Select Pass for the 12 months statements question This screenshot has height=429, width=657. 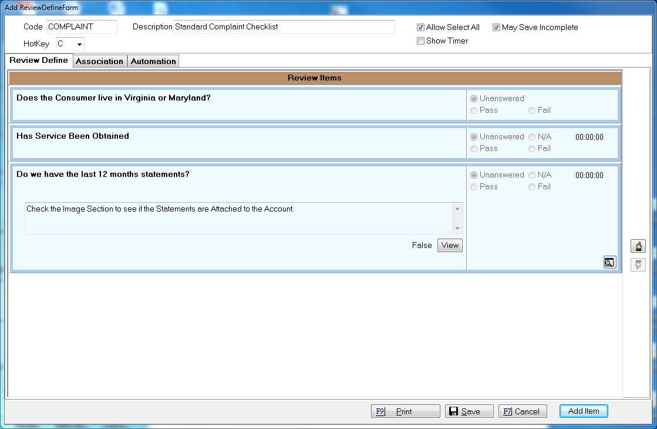coord(474,187)
